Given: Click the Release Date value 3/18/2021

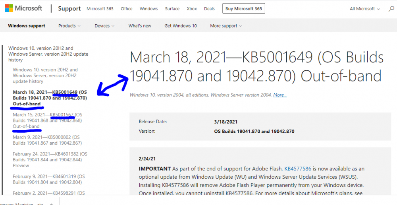Looking at the screenshot, I should coord(226,122).
